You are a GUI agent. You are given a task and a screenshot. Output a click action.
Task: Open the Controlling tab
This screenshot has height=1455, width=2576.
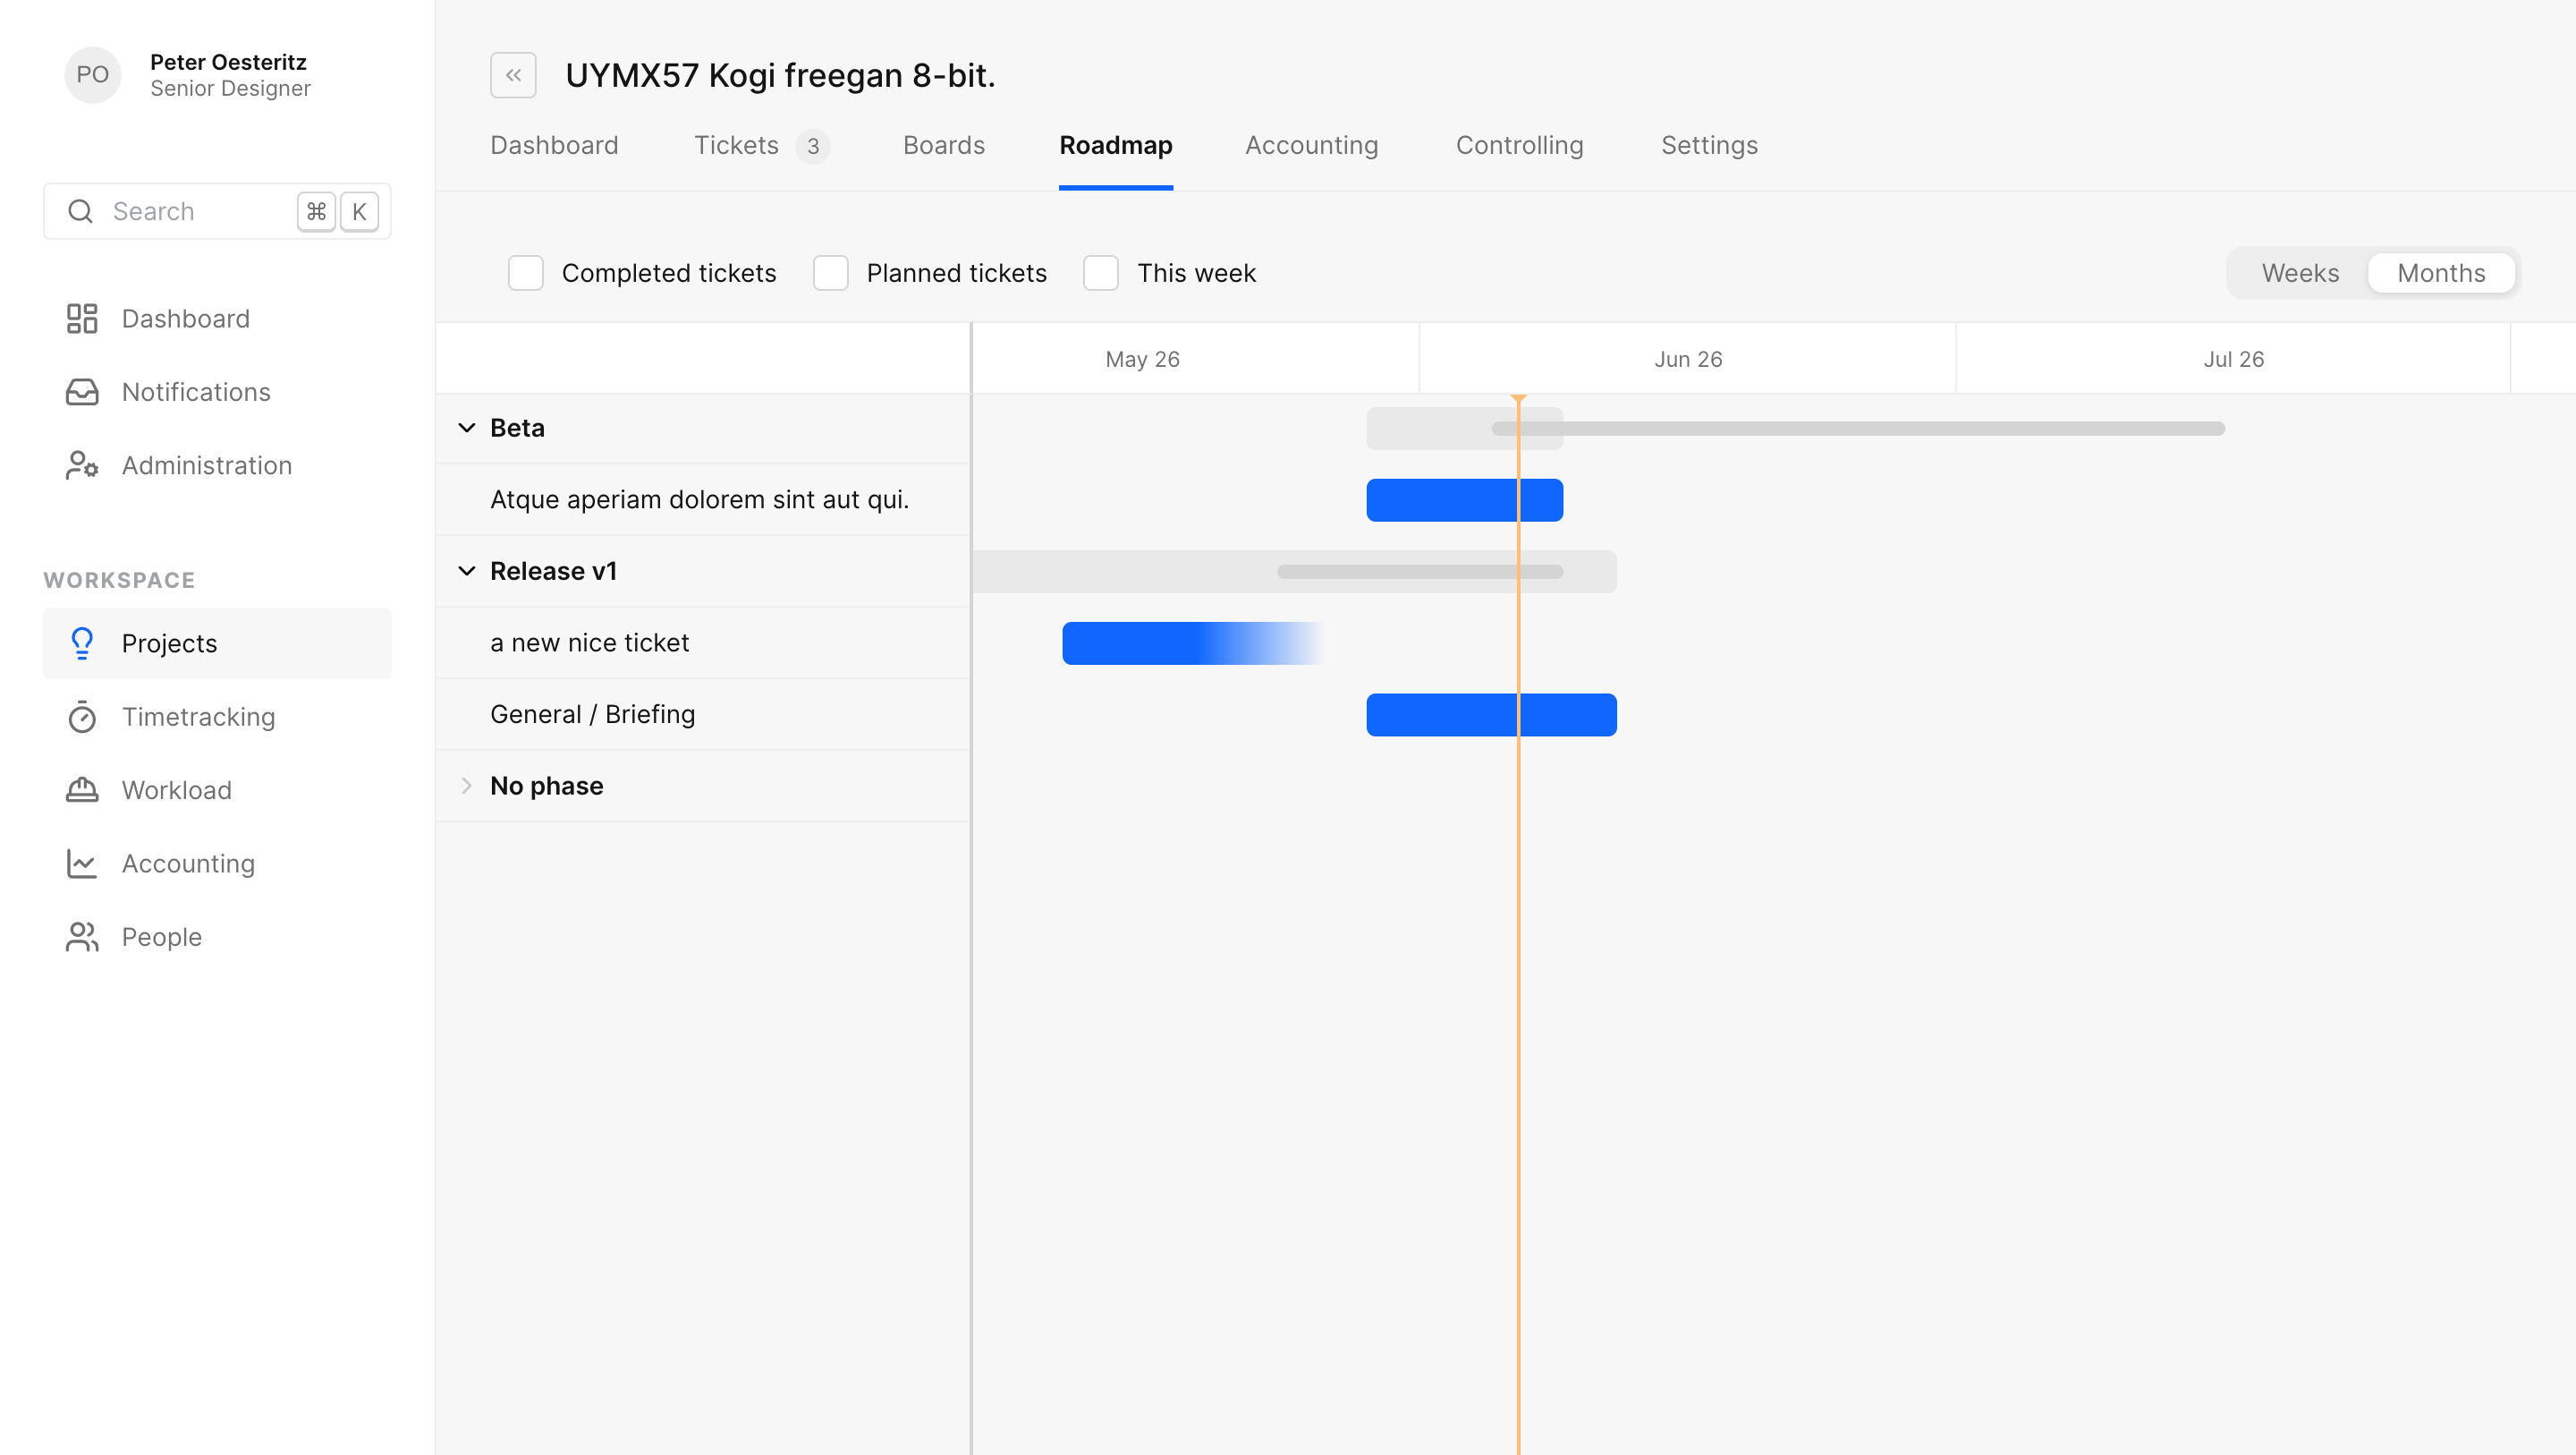point(1520,145)
